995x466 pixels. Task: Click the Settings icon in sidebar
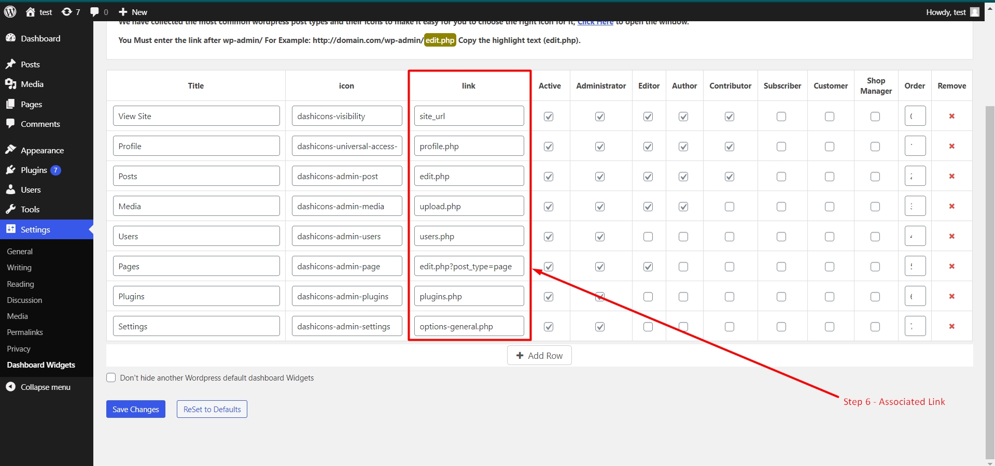10,229
